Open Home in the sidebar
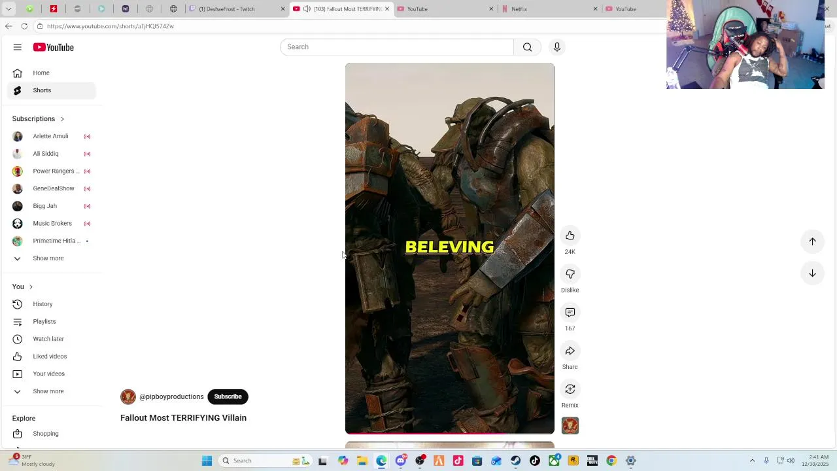The width and height of the screenshot is (837, 471). click(x=52, y=73)
